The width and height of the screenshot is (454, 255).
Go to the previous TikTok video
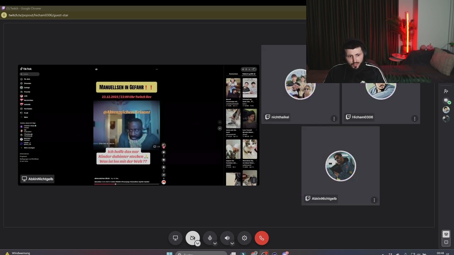tap(220, 122)
